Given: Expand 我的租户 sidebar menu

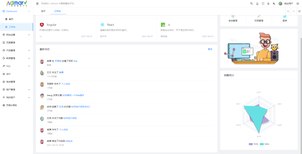Looking at the screenshot, I should tap(17, 97).
